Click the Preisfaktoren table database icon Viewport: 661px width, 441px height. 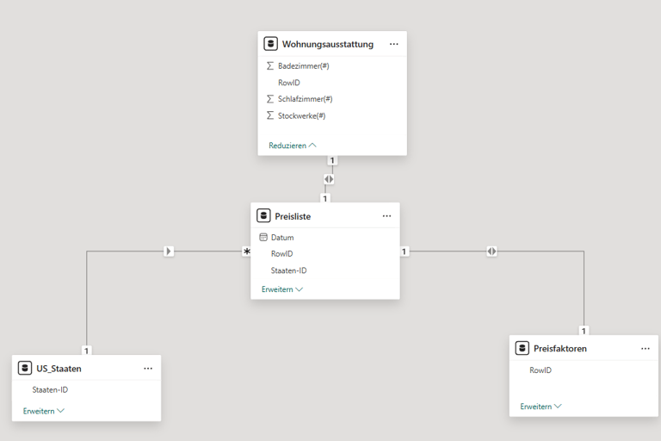point(522,348)
